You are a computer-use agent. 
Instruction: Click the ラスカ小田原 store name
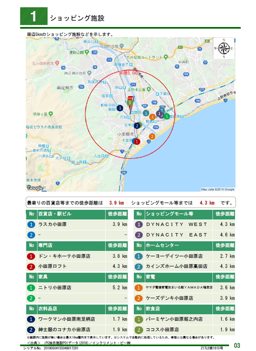coord(52,224)
